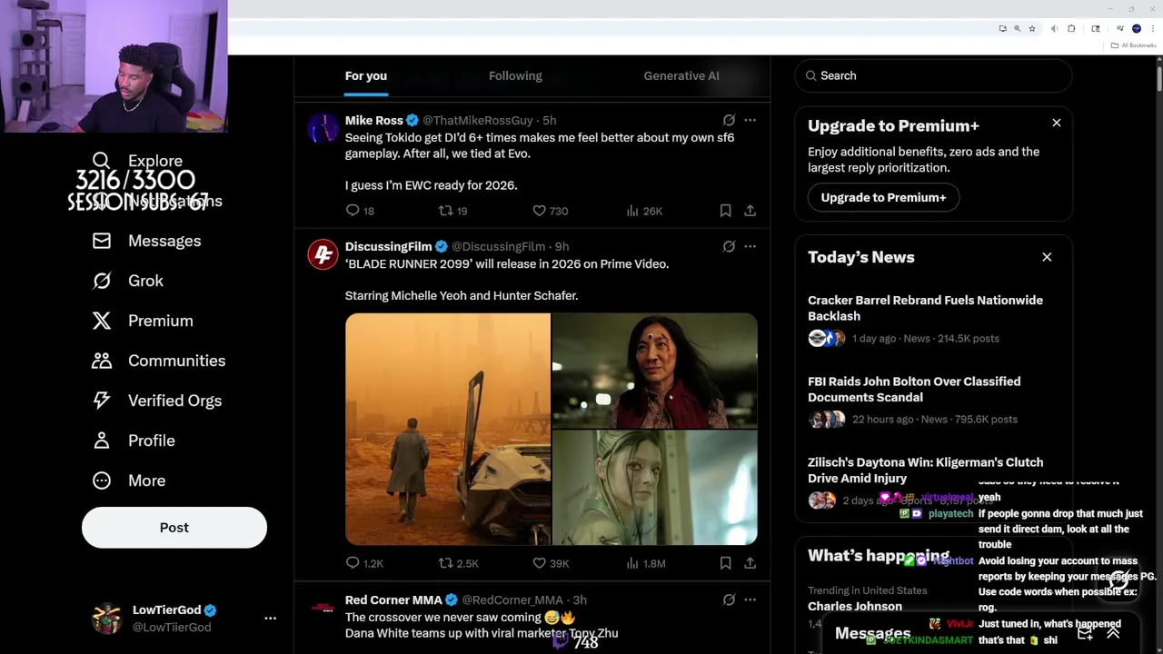The image size is (1163, 654).
Task: Open Communities from the sidebar
Action: pos(159,361)
